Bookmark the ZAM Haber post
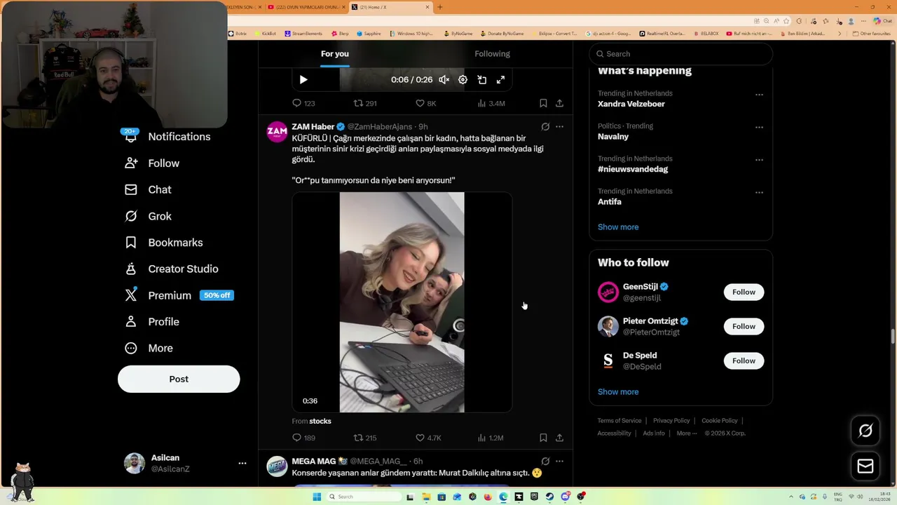This screenshot has height=505, width=897. 543,438
